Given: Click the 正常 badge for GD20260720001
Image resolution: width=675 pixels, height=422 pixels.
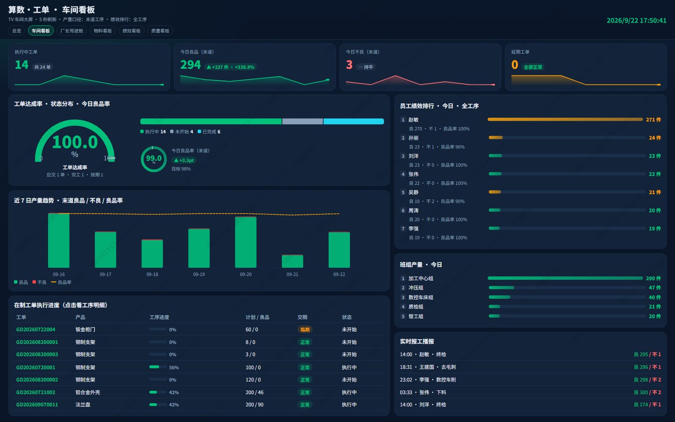Looking at the screenshot, I should pyautogui.click(x=305, y=368).
